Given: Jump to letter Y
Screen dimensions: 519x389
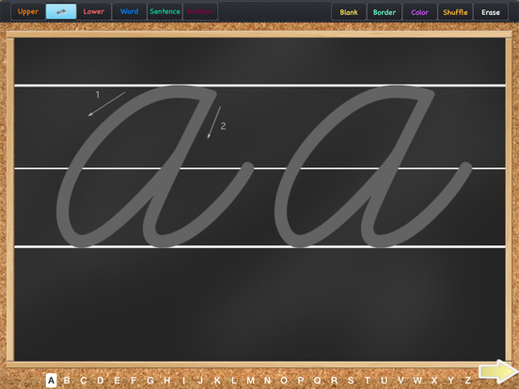Looking at the screenshot, I should click(450, 381).
